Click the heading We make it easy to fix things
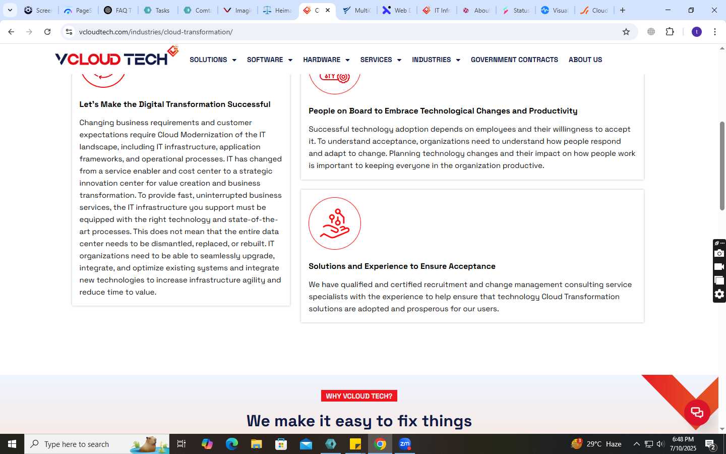 point(359,420)
